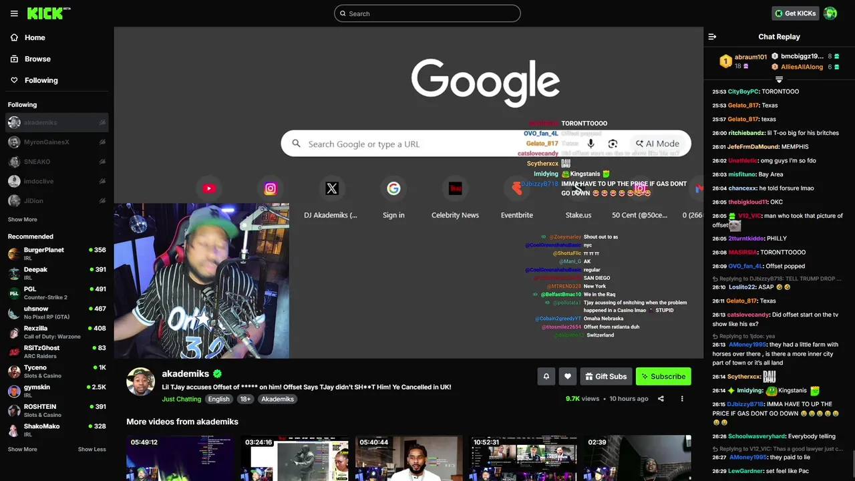Open ROSHTEIN recommended channel
This screenshot has width=855, height=481.
pos(57,410)
